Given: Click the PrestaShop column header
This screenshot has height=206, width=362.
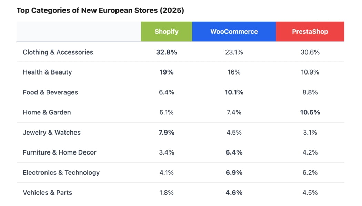Looking at the screenshot, I should pyautogui.click(x=310, y=32).
